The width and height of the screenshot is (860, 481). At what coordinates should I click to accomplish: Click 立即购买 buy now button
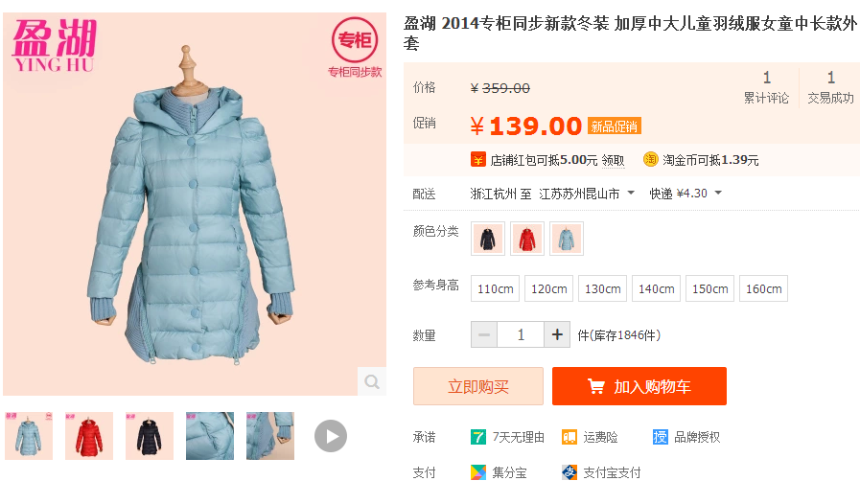coord(478,386)
